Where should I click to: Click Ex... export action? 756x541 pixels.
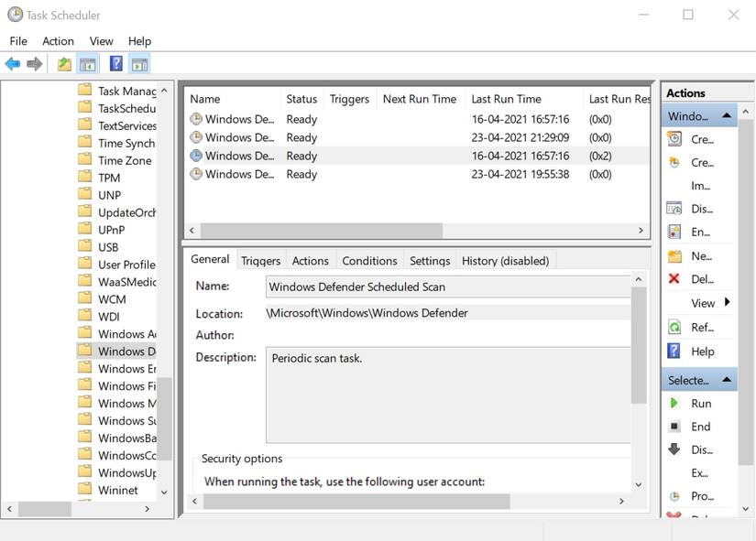[x=700, y=472]
